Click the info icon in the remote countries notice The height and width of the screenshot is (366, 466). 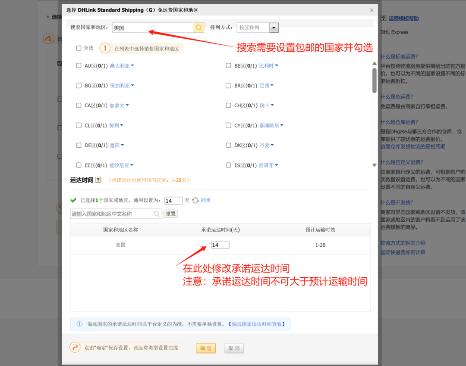coord(79,324)
